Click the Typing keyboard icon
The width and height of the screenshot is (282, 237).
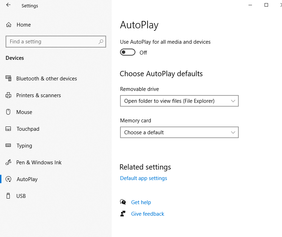[x=8, y=145]
